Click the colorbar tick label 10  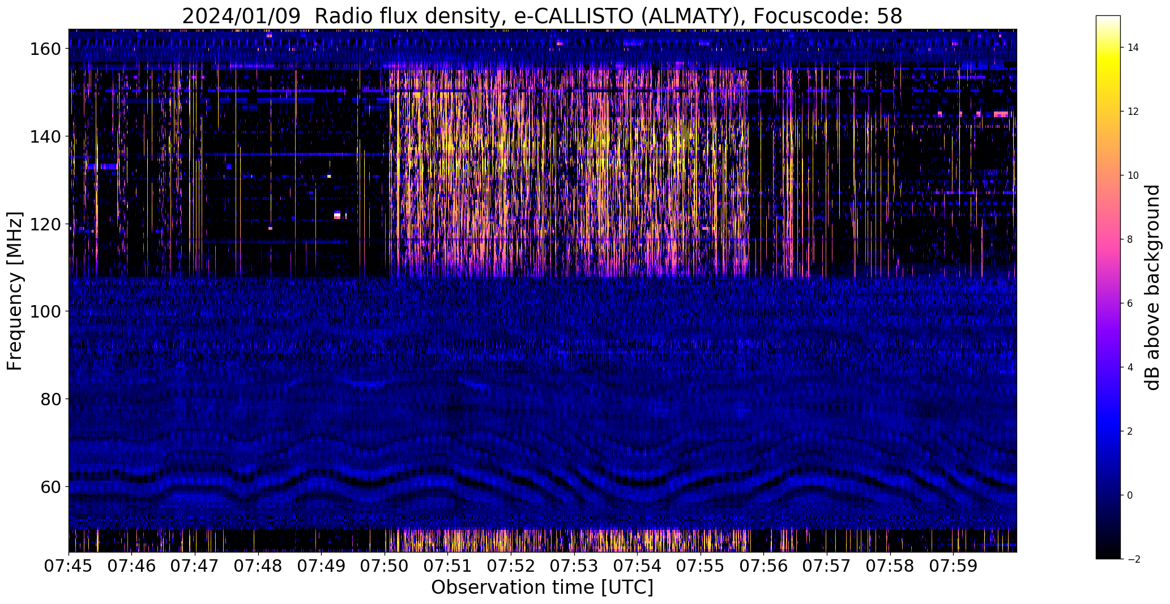click(1133, 175)
